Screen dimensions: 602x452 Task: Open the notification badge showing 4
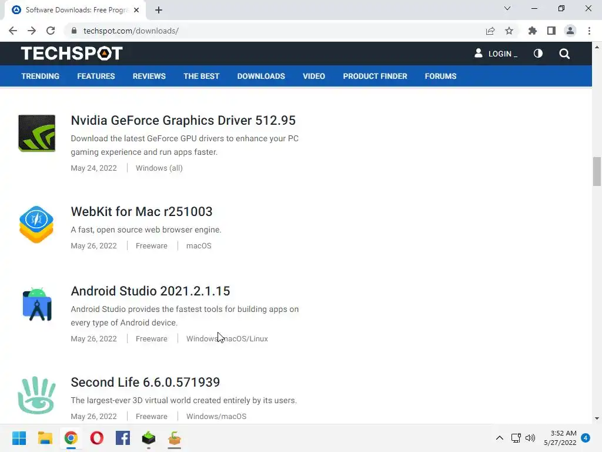point(586,438)
